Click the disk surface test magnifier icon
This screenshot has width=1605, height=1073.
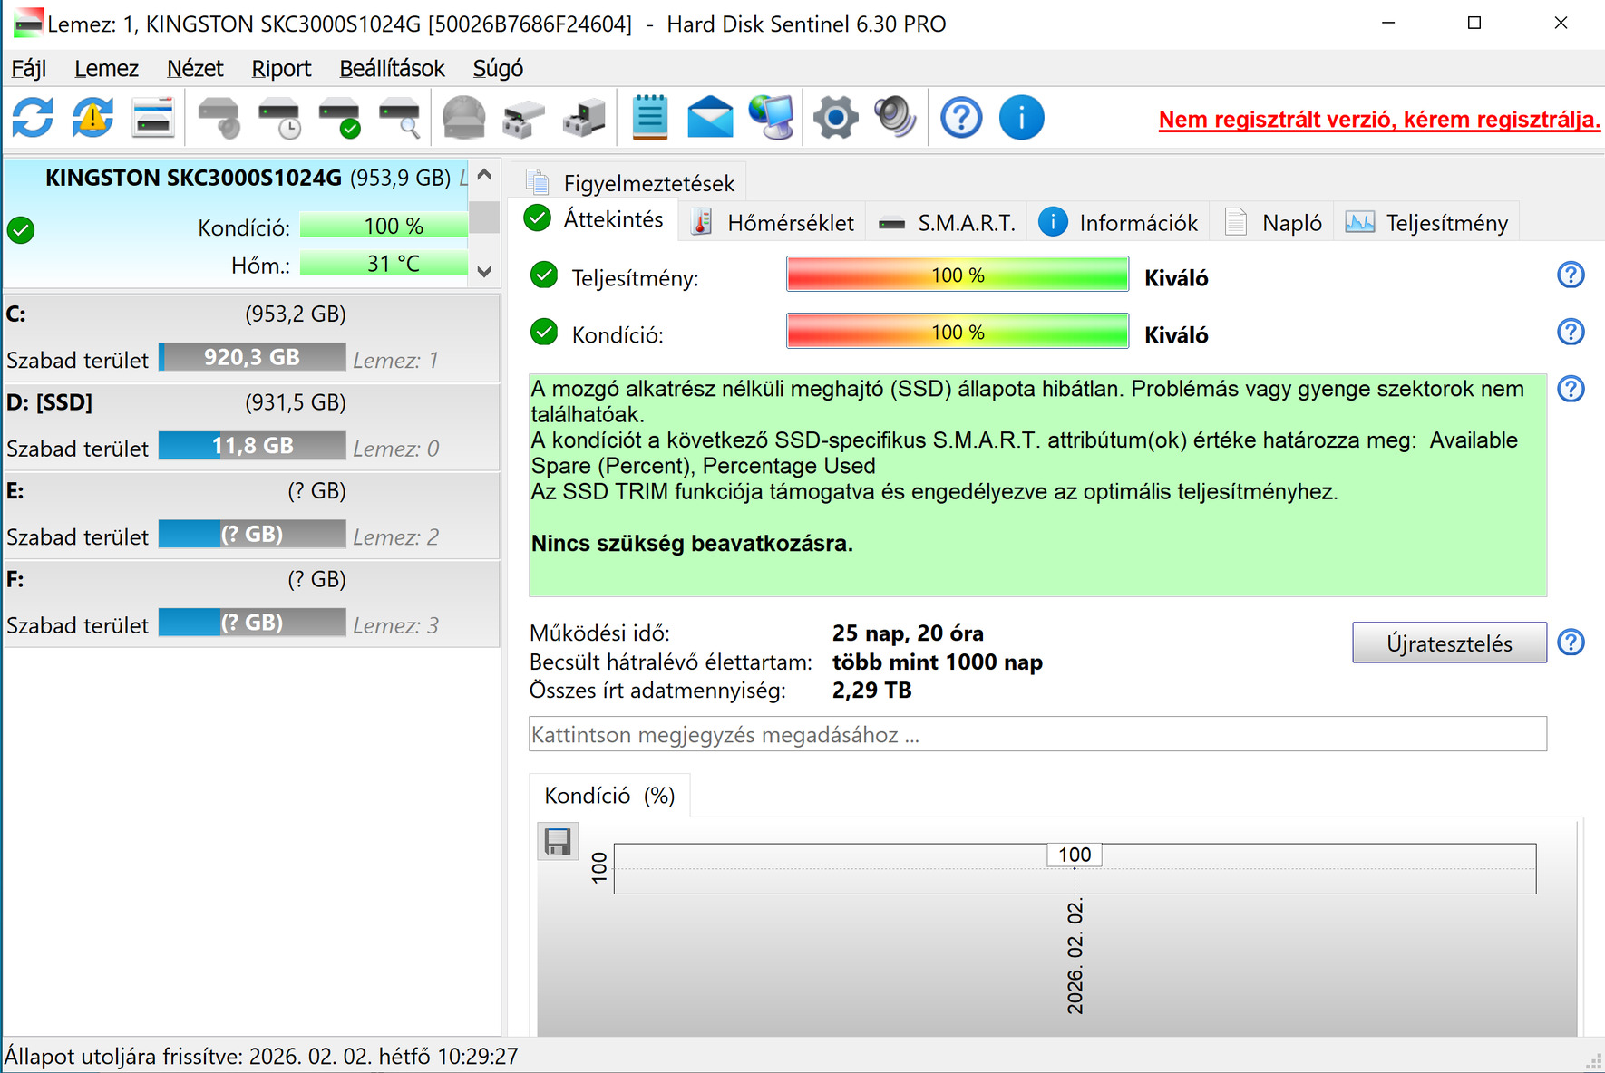[x=400, y=118]
